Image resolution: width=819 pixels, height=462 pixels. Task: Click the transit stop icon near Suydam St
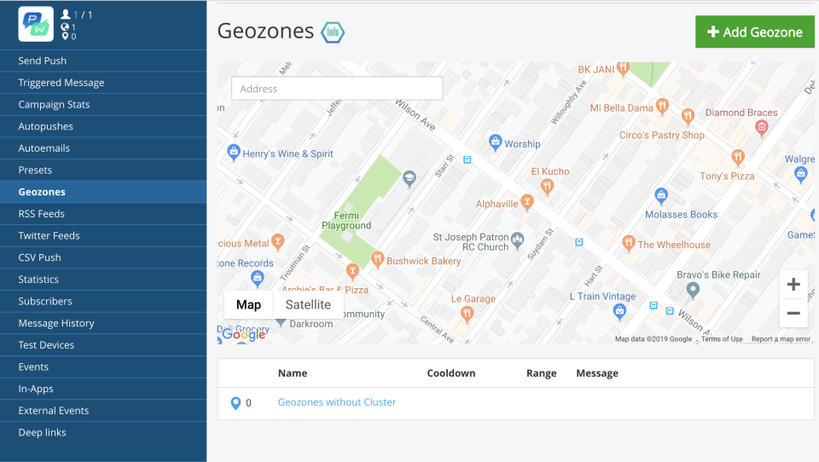tap(578, 242)
